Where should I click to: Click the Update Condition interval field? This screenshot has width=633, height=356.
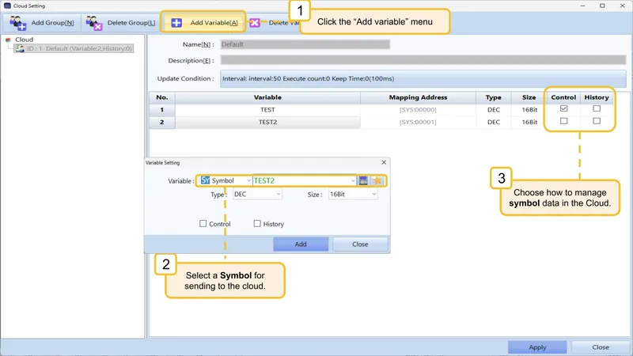point(423,78)
